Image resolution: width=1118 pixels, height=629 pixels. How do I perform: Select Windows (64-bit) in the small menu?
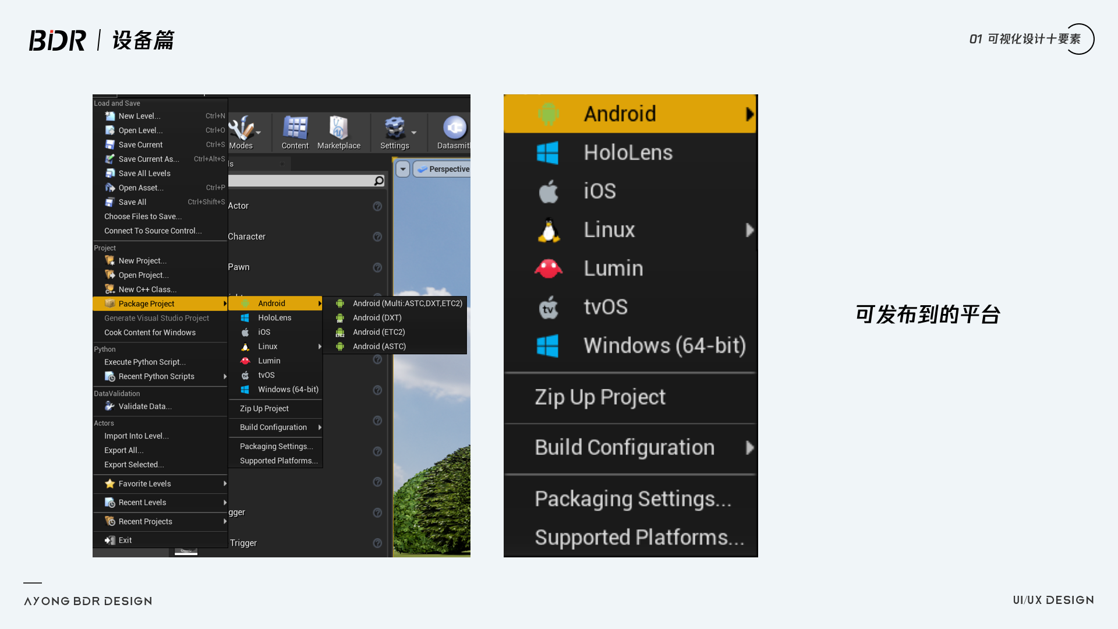click(275, 390)
